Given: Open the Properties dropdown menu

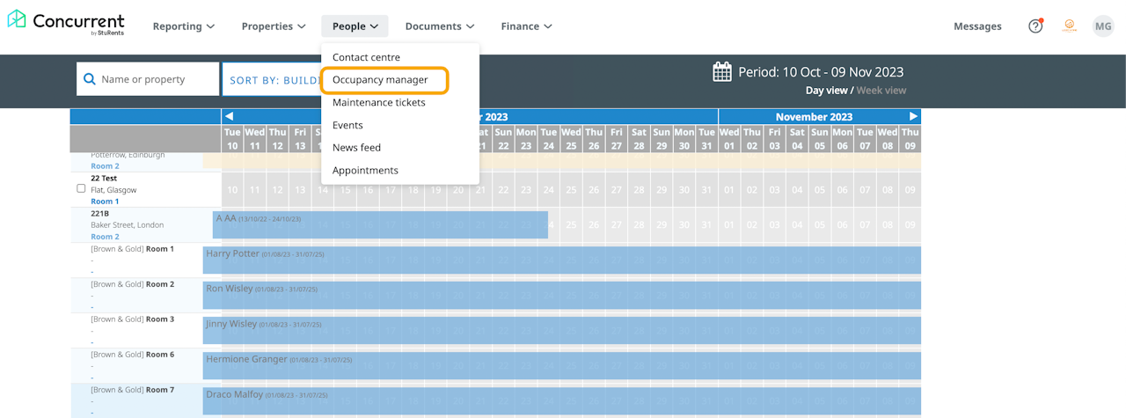Looking at the screenshot, I should tap(274, 26).
